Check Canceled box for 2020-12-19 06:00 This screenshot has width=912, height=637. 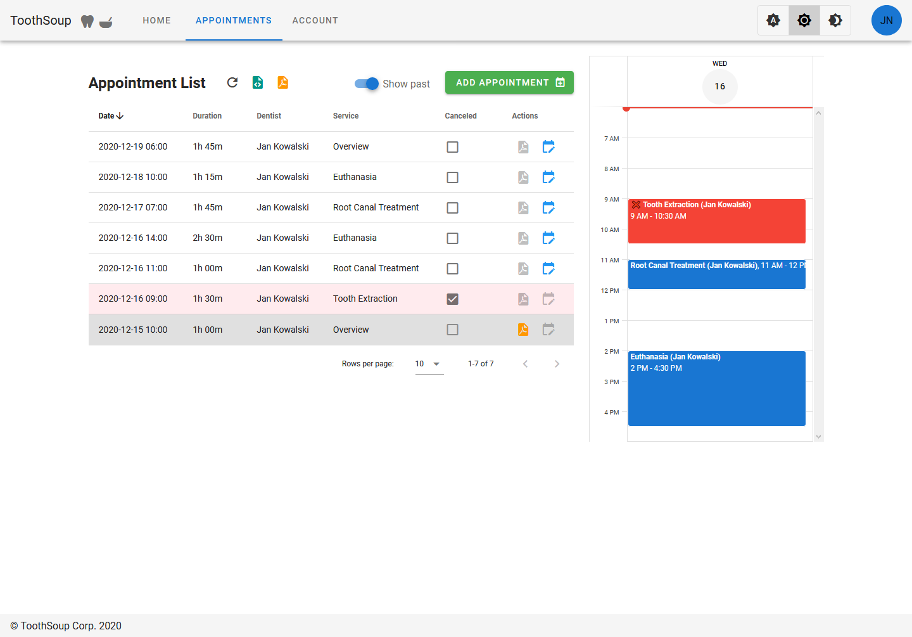coord(452,147)
